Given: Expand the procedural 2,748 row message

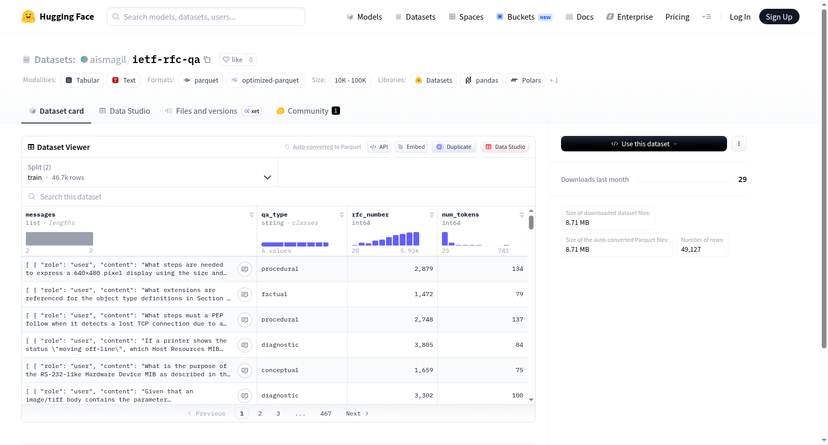Looking at the screenshot, I should pos(245,320).
